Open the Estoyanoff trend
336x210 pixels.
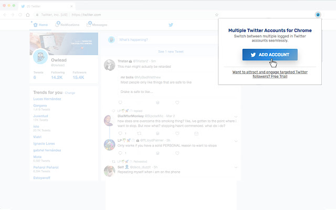tap(42, 178)
